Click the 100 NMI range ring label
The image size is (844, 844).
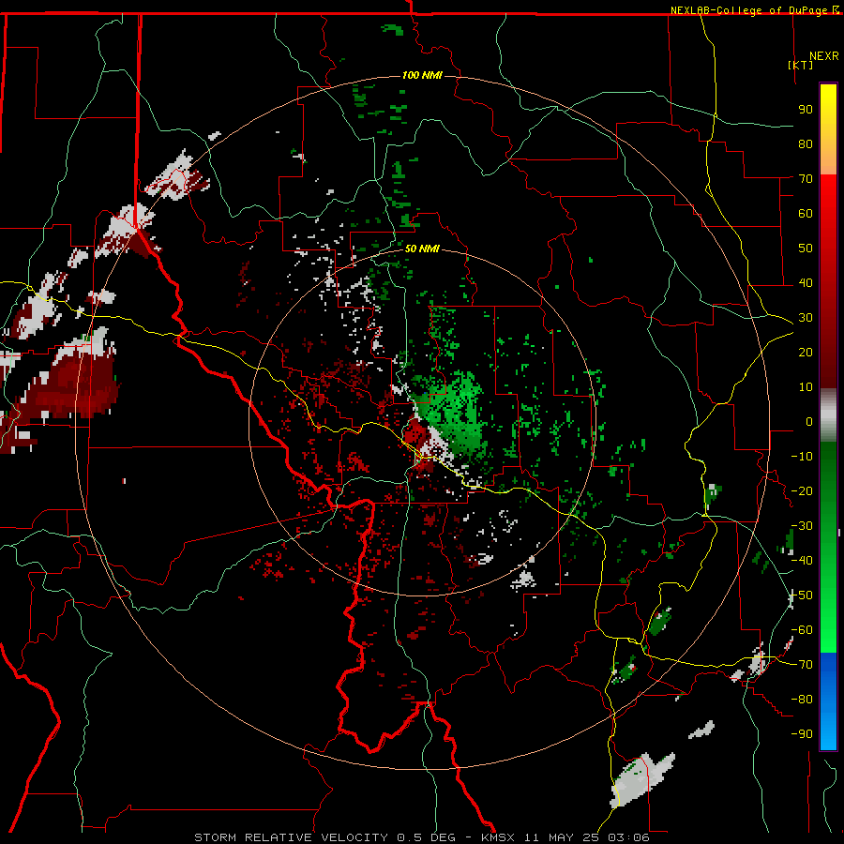click(422, 75)
